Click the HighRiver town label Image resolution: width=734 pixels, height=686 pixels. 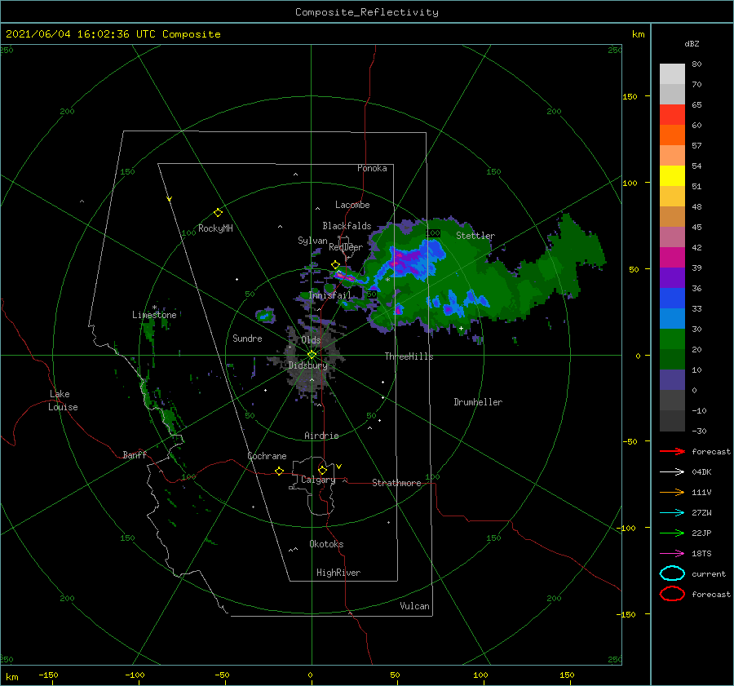pyautogui.click(x=338, y=573)
